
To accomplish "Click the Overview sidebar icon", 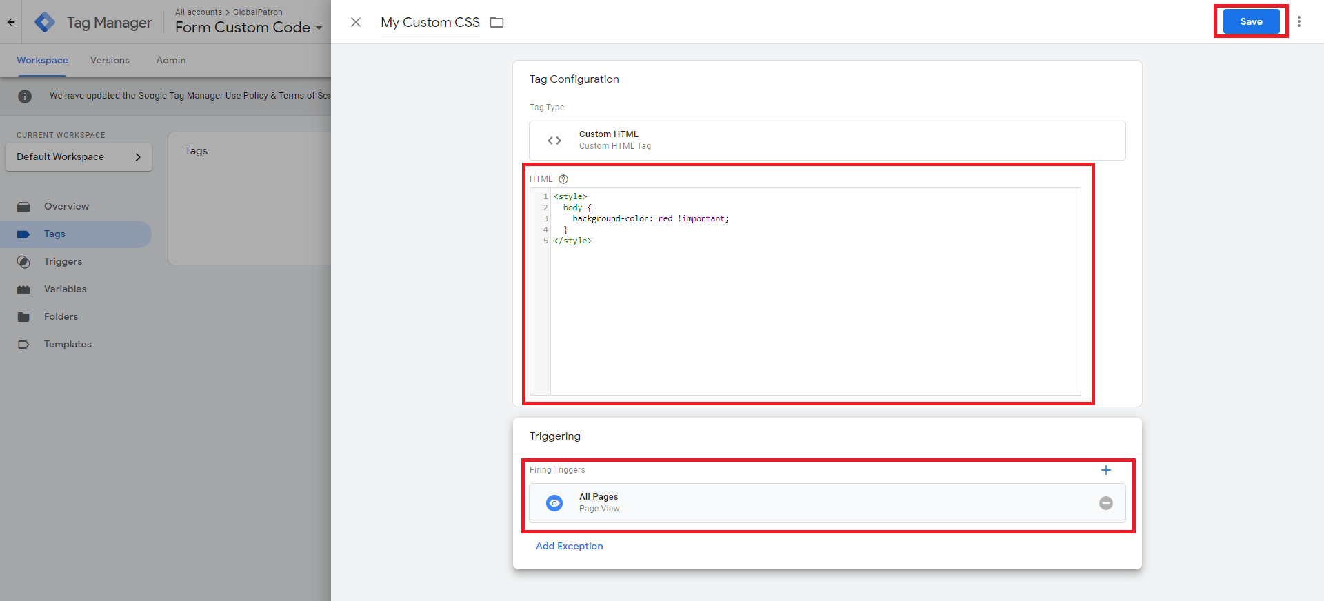I will click(23, 207).
